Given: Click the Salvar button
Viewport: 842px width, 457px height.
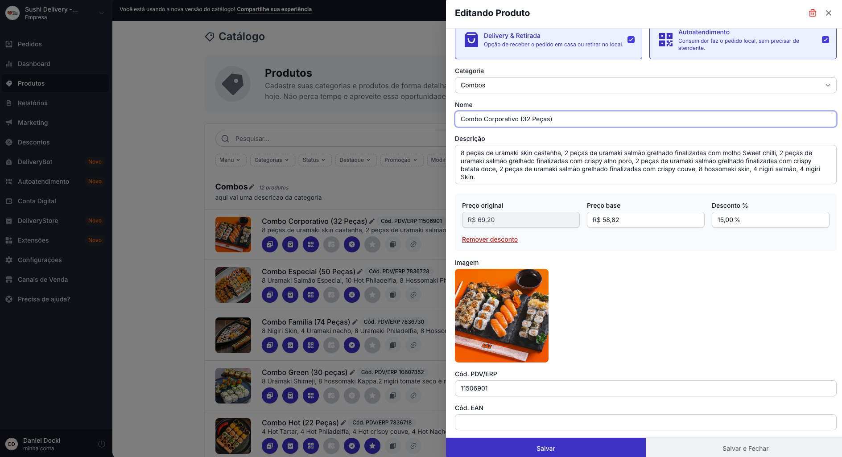Looking at the screenshot, I should 545,448.
